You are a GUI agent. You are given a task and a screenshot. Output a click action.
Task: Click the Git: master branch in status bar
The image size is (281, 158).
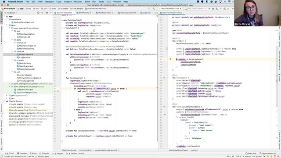[257, 157]
